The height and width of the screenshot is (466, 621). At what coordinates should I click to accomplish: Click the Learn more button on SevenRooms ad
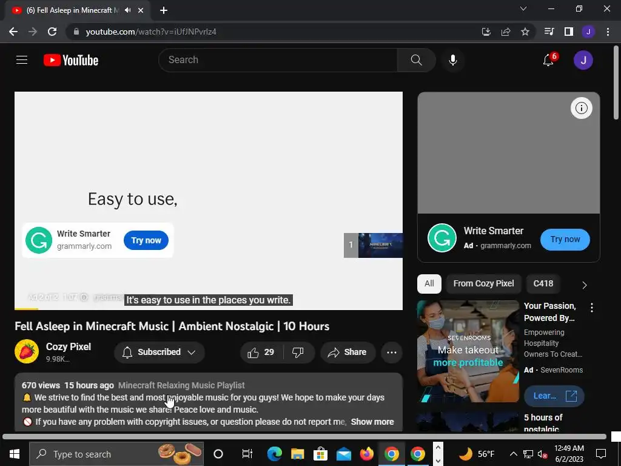pos(554,396)
